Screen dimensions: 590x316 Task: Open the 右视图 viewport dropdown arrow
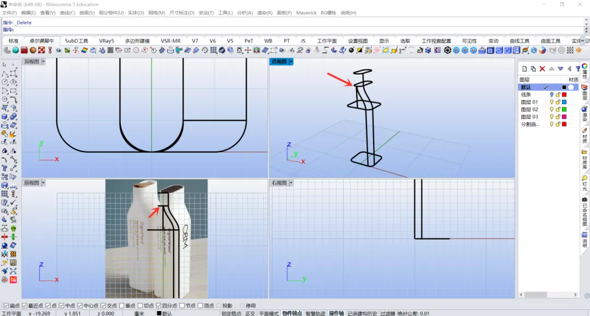[291, 183]
